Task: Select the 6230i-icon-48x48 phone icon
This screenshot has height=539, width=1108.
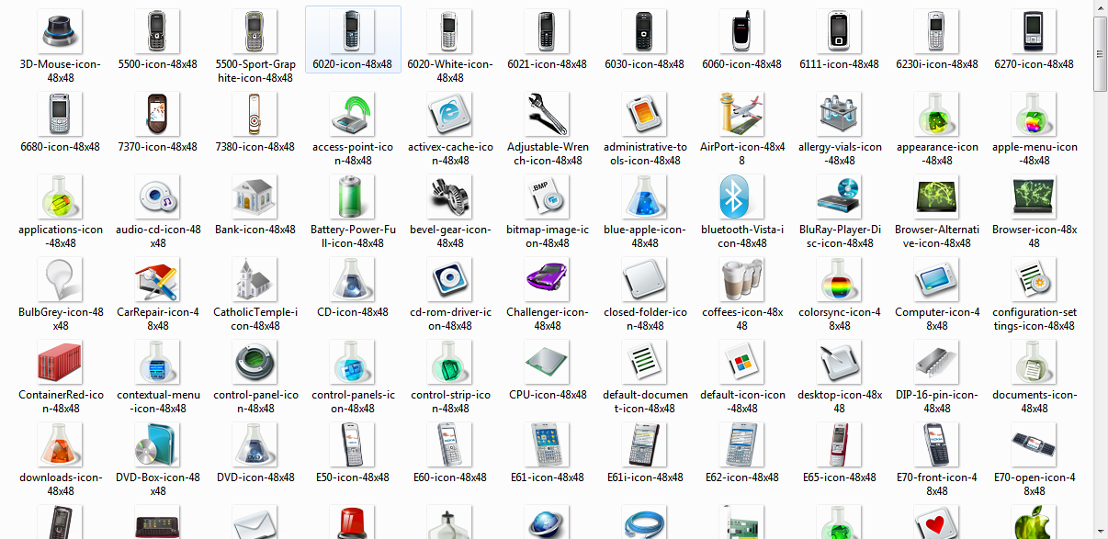Action: (937, 31)
